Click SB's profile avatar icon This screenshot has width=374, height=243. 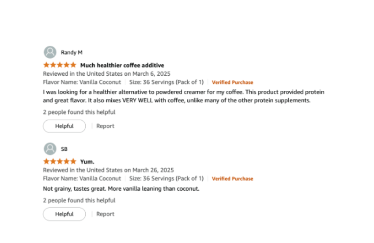pos(50,149)
